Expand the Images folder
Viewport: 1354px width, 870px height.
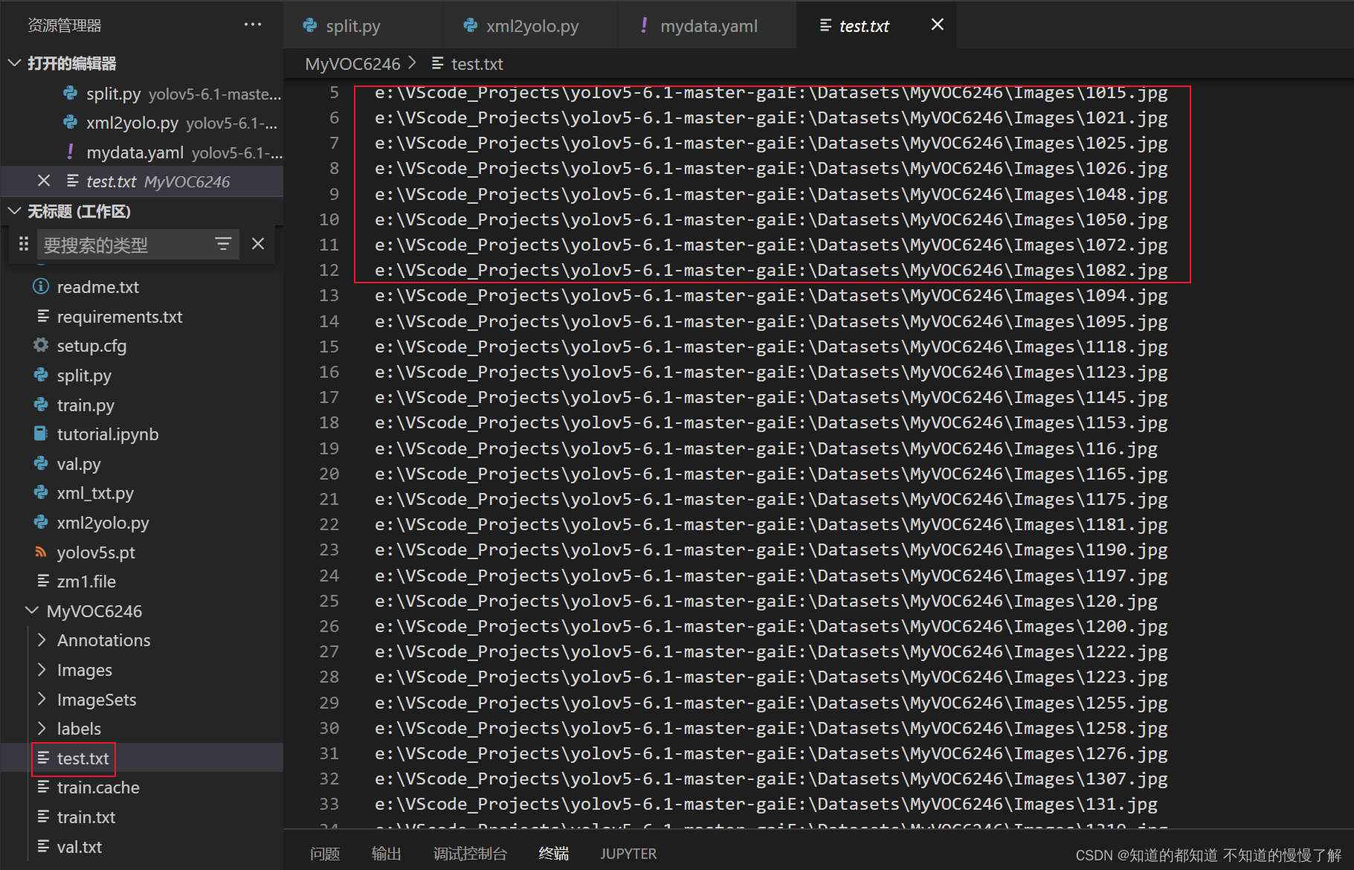(x=42, y=669)
